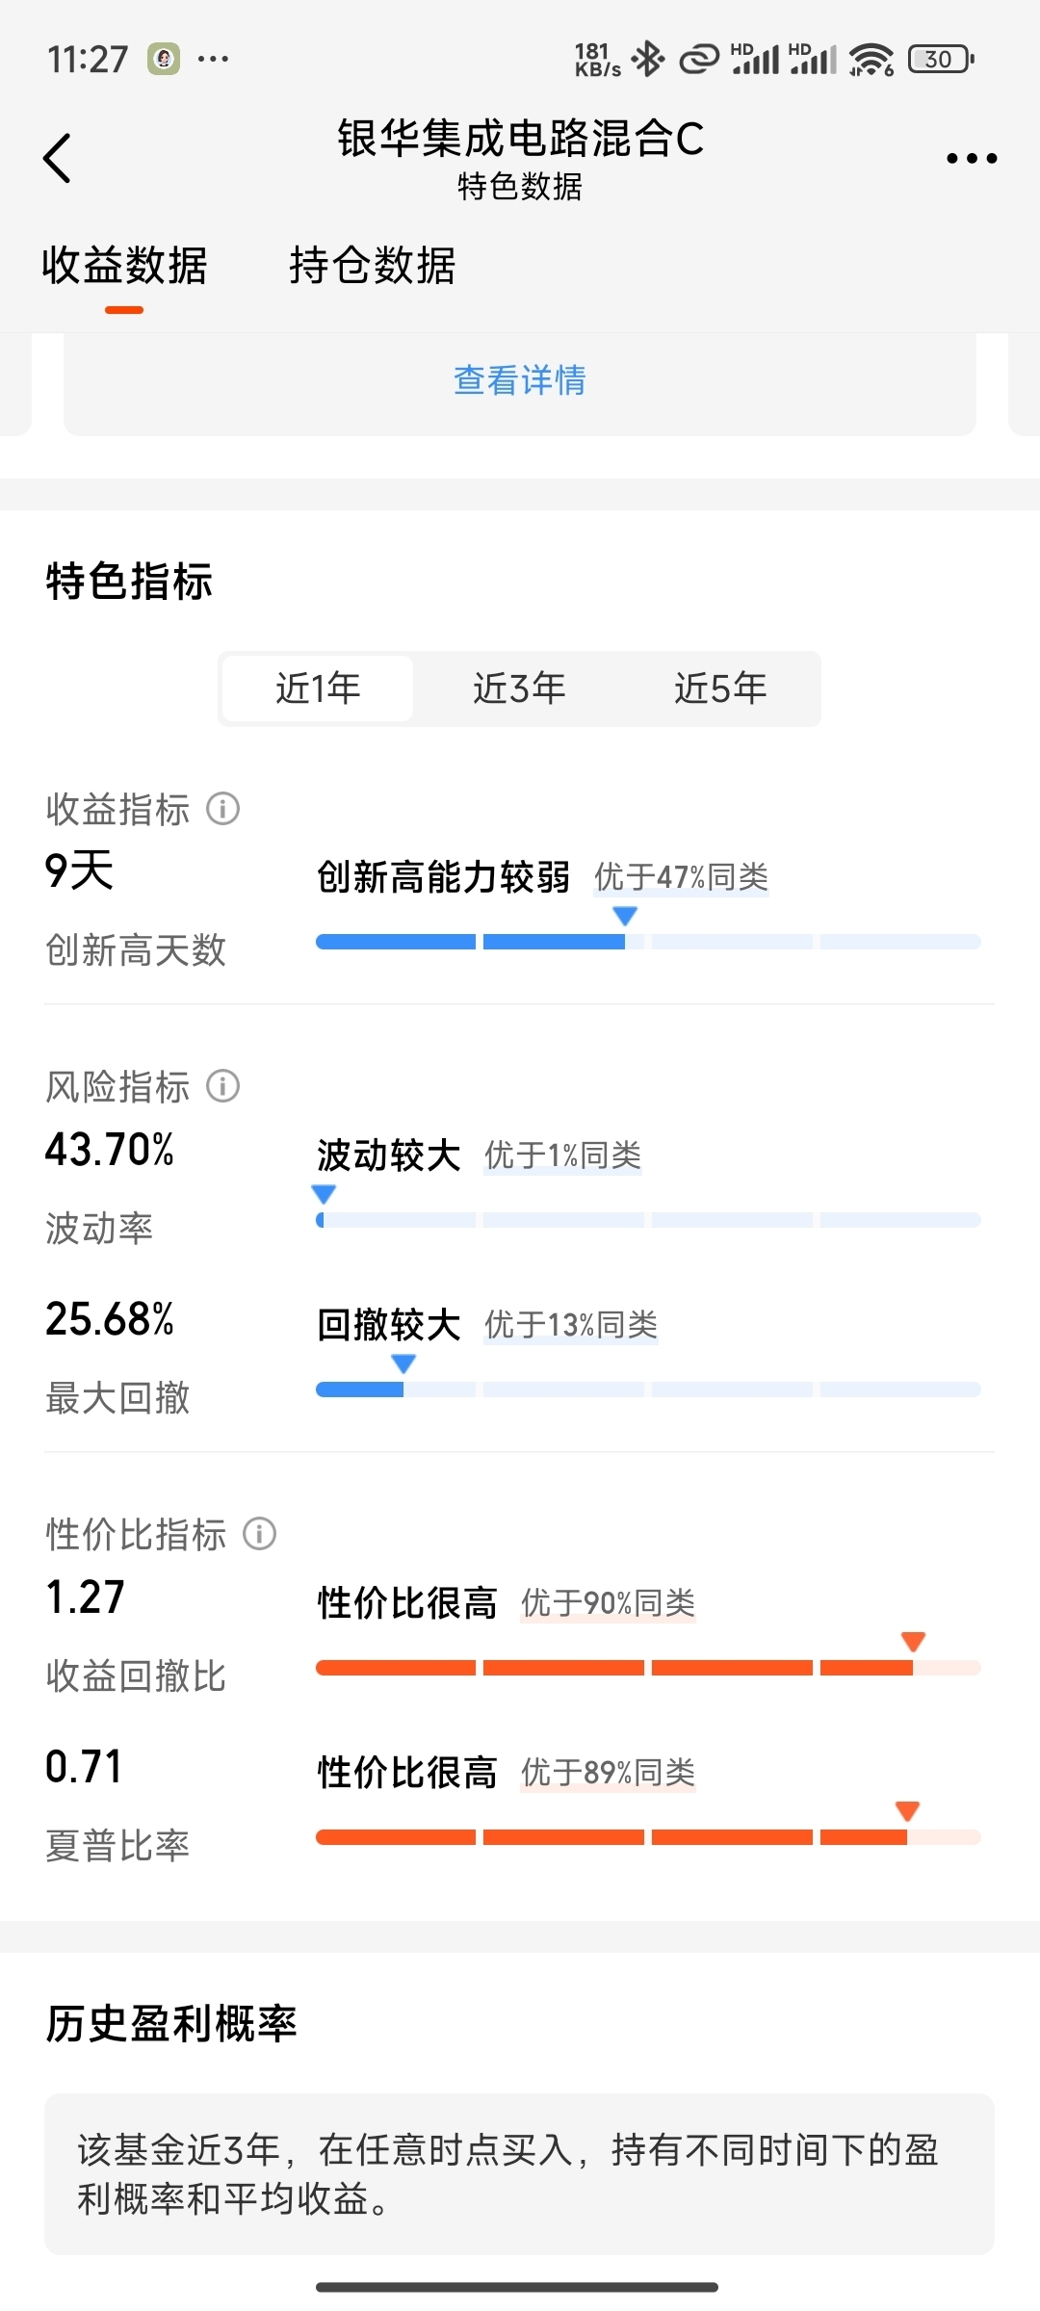
Task: Tap the battery indicator icon
Action: [x=941, y=60]
